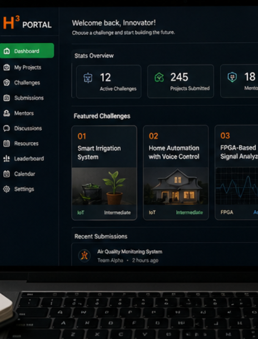Click the FPGA tag on challenge 03

(x=227, y=212)
